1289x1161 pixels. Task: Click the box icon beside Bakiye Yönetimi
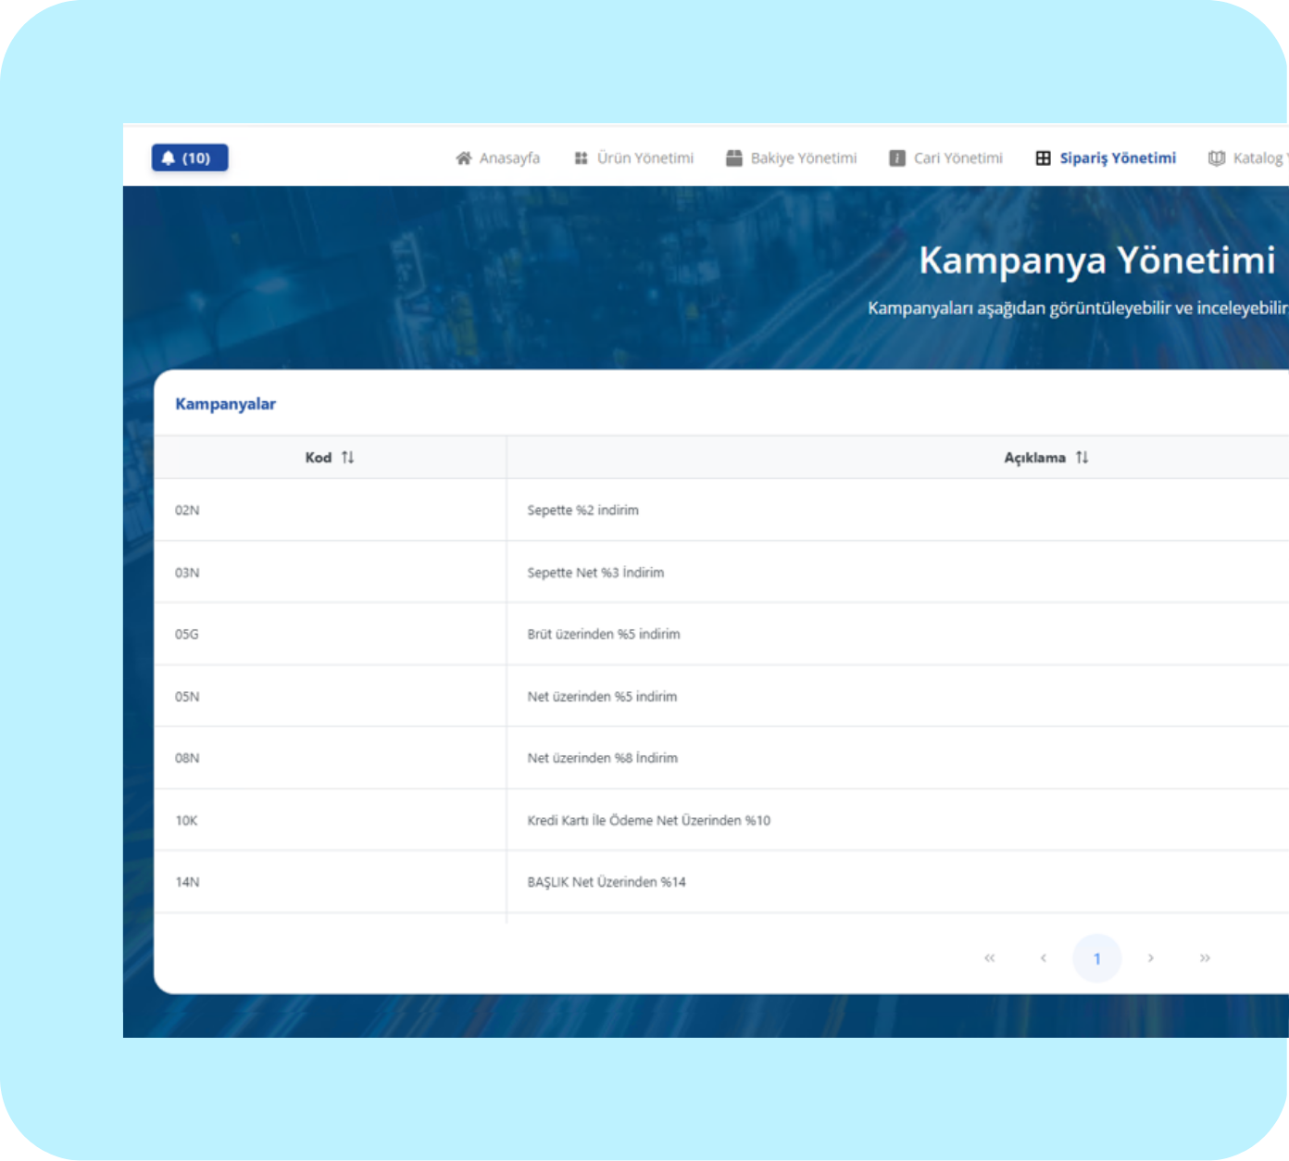(734, 158)
